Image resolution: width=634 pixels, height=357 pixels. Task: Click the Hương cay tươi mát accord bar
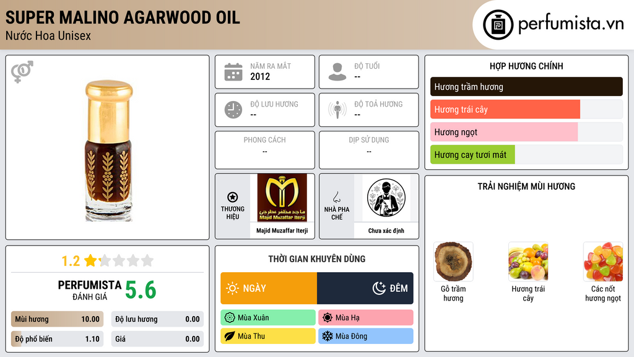[x=526, y=154]
